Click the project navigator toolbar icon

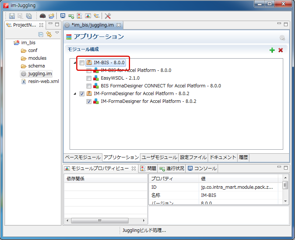pyautogui.click(x=96, y=16)
